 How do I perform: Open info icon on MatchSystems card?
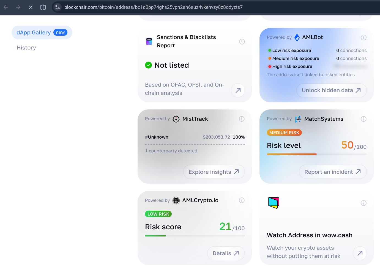pyautogui.click(x=363, y=119)
